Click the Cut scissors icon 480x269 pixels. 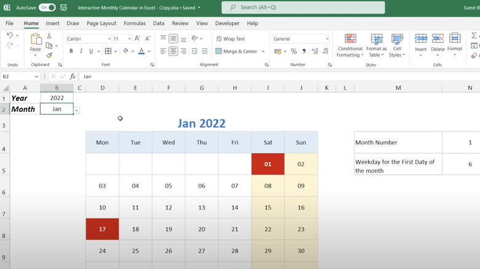(x=49, y=36)
